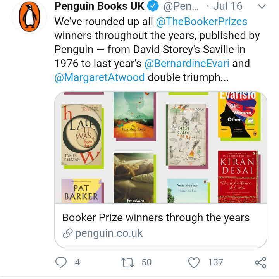This screenshot has width=279, height=279.
Task: Tap the share icon on the tweet
Action: pyautogui.click(x=260, y=262)
